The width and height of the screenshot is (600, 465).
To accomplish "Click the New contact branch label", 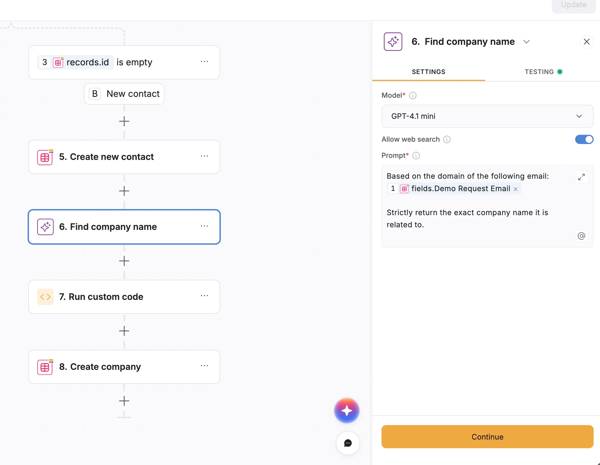I will (124, 93).
